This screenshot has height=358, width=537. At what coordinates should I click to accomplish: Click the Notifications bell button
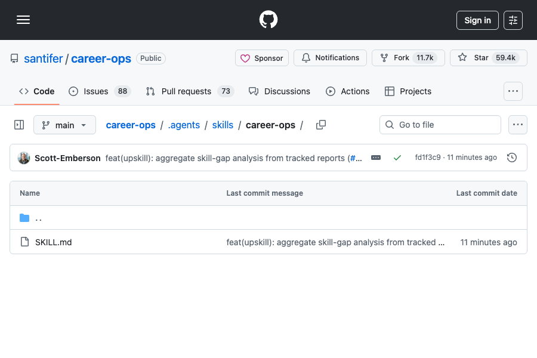pyautogui.click(x=330, y=58)
